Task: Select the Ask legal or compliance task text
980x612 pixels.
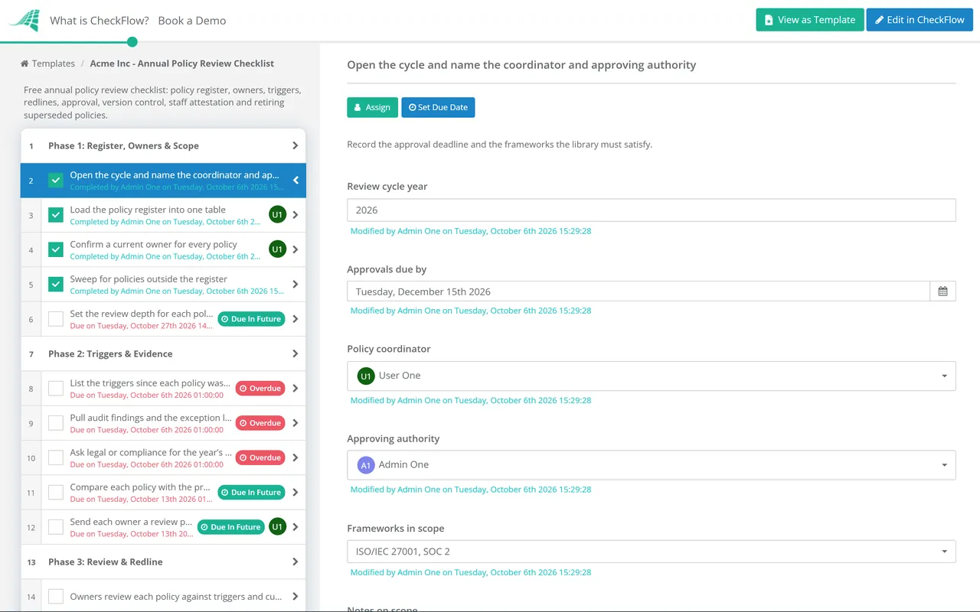Action: coord(151,452)
